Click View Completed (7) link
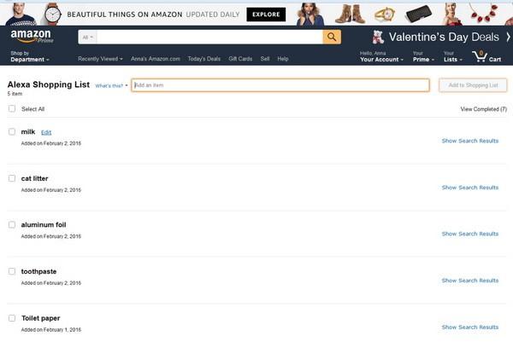513x348 pixels. pos(484,109)
